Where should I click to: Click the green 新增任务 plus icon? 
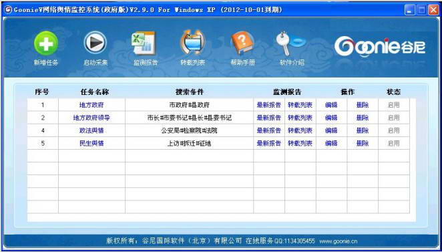point(46,43)
